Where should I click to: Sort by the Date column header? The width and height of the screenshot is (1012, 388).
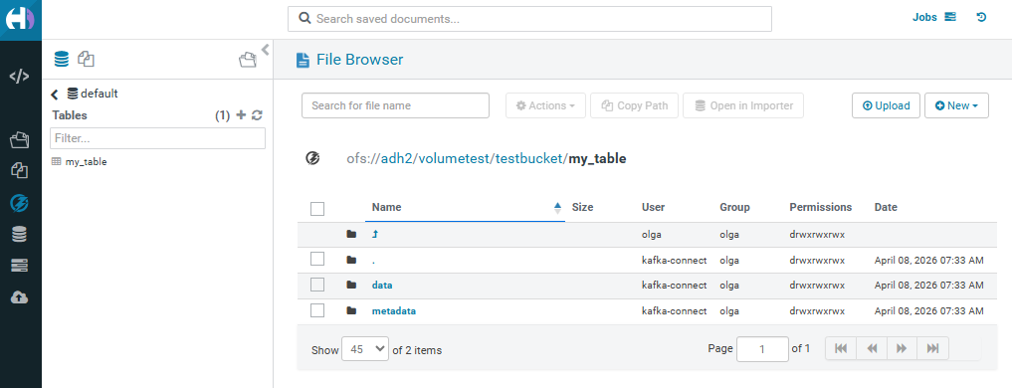point(886,207)
